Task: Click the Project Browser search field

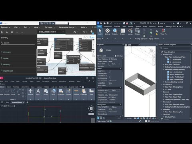Action: point(175,48)
